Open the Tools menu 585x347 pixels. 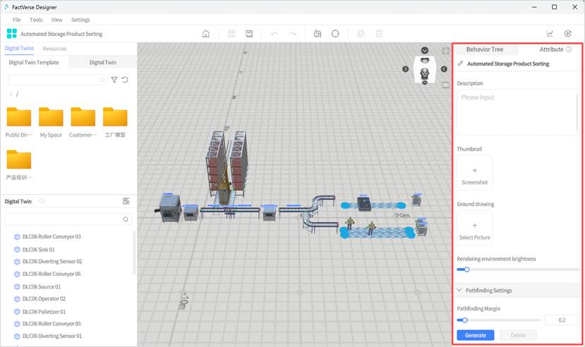[x=36, y=20]
